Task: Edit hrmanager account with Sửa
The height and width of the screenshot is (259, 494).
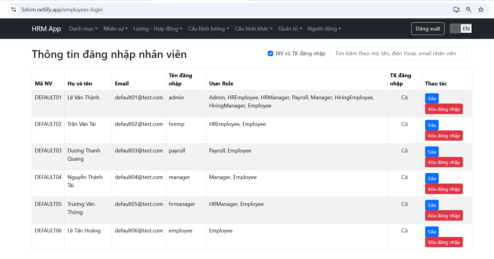Action: pyautogui.click(x=432, y=205)
